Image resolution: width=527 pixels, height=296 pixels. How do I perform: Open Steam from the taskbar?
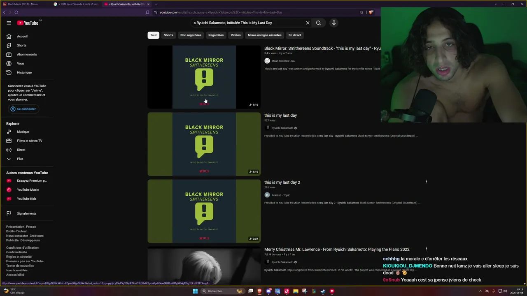(x=323, y=291)
